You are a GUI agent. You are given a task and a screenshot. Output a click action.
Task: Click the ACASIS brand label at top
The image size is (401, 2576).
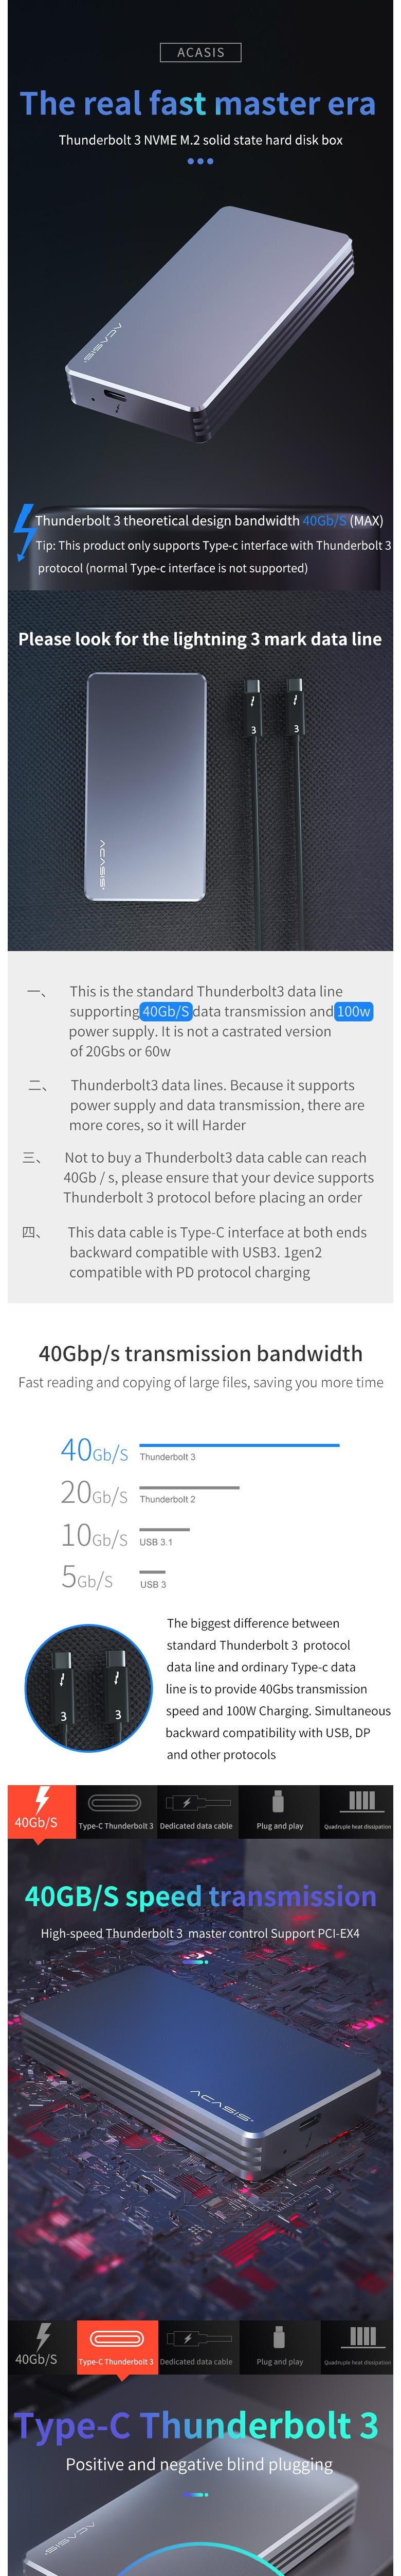(x=200, y=52)
